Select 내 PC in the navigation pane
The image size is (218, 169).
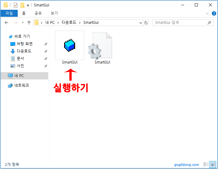(24, 76)
